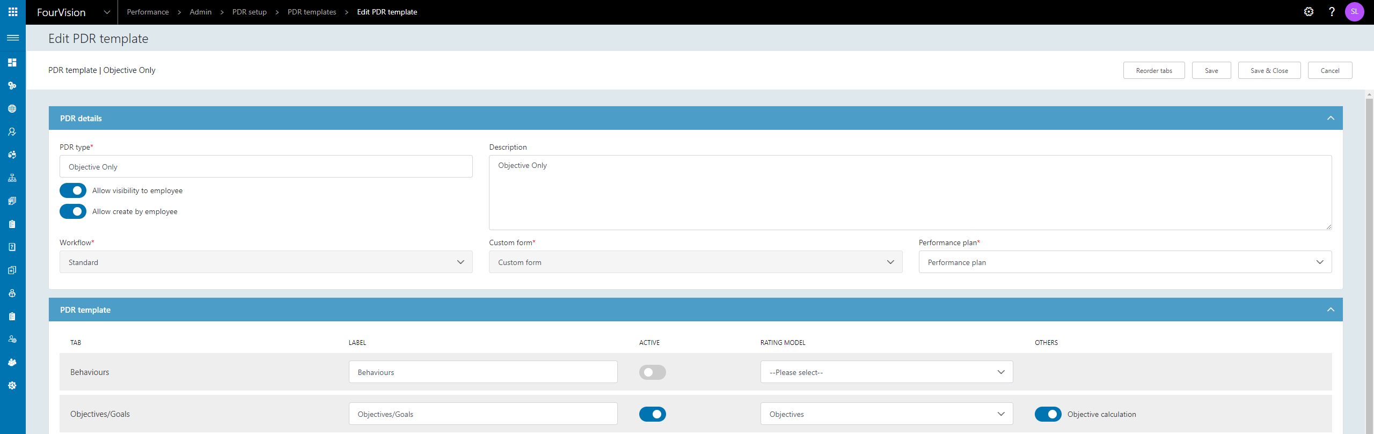Go to PDR templates breadcrumb
1374x434 pixels.
[x=312, y=12]
